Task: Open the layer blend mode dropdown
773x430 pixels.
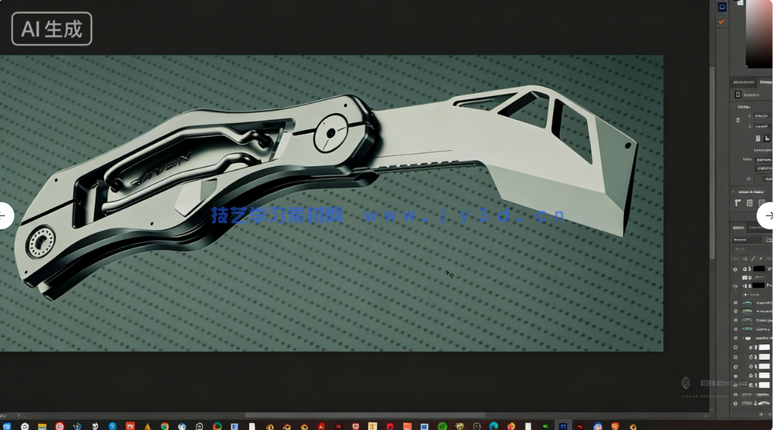Action: point(746,242)
